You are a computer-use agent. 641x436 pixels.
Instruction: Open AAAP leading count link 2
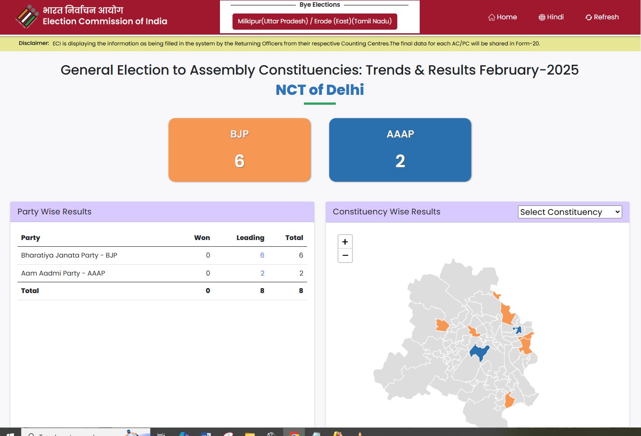tap(263, 273)
